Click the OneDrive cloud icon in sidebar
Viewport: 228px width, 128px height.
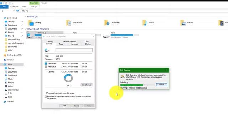5,60
